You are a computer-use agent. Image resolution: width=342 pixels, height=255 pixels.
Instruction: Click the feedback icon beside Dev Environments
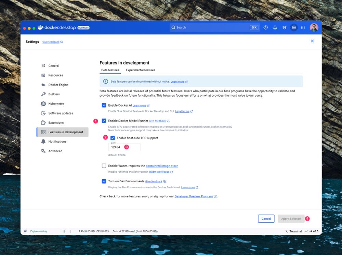point(165,182)
